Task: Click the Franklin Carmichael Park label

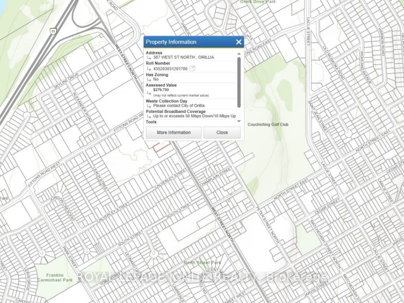Action: point(55,278)
